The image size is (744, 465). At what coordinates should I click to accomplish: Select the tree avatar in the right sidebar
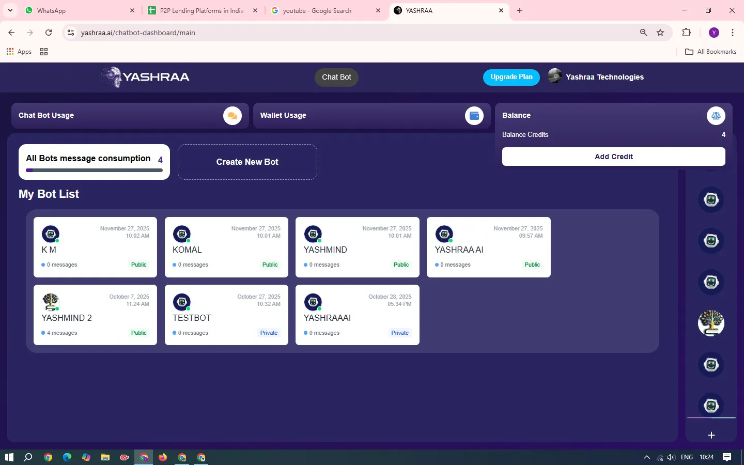point(711,323)
